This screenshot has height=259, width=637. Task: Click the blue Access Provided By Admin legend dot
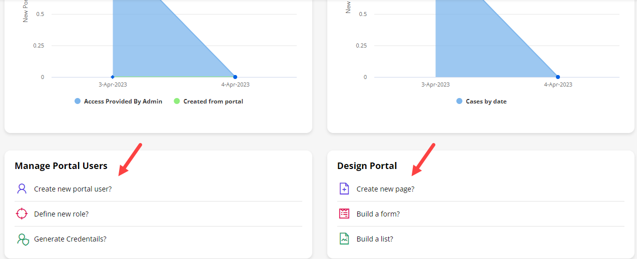[x=78, y=101]
